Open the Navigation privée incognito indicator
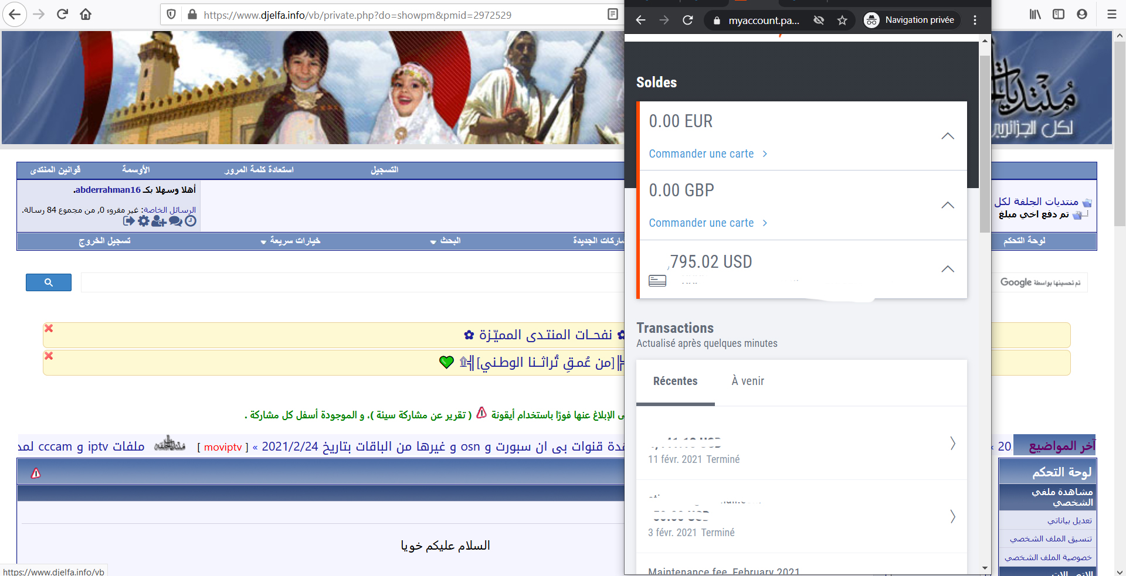The image size is (1126, 576). 911,21
